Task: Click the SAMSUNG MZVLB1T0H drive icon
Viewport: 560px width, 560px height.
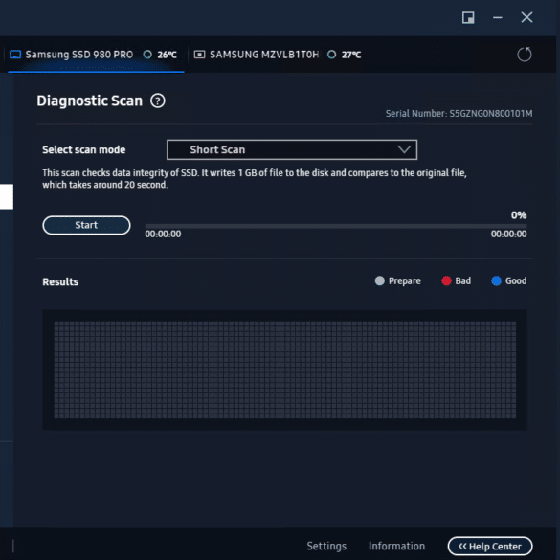Action: click(199, 55)
